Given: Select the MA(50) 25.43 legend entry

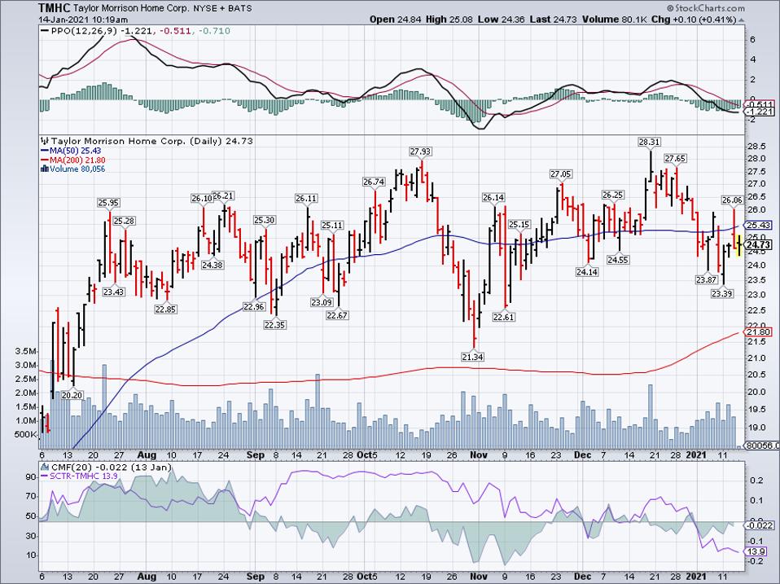Looking at the screenshot, I should 76,151.
